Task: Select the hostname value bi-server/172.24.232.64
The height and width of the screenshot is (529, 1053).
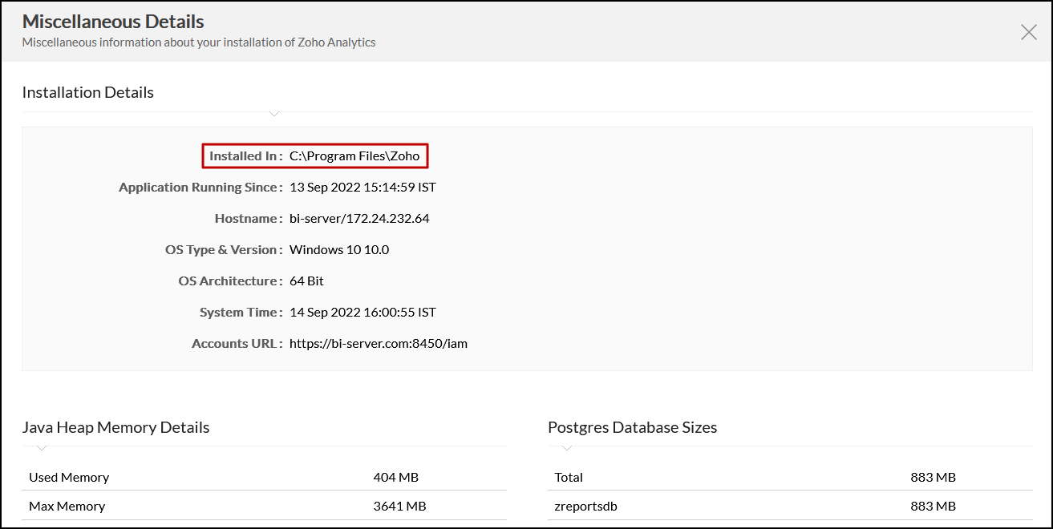Action: (x=359, y=218)
